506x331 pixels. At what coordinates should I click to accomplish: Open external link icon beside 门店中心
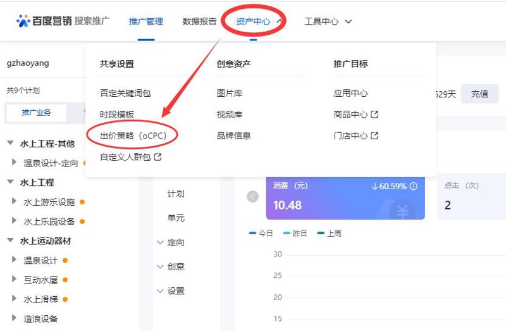[374, 135]
